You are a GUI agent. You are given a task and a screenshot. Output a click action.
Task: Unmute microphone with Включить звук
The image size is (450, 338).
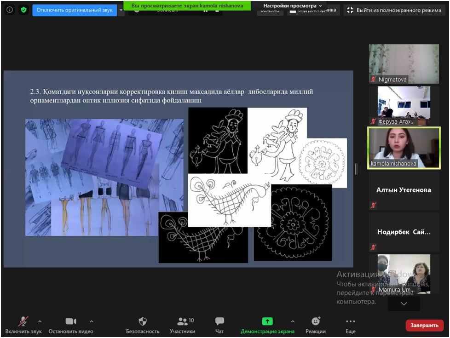23,321
